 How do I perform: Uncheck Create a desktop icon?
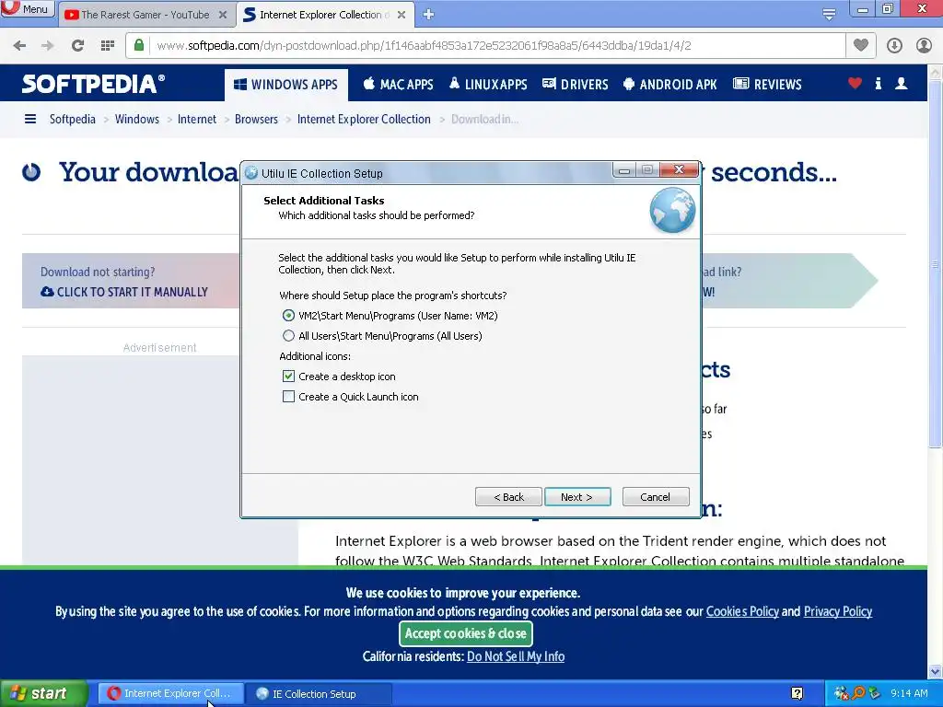(x=288, y=377)
